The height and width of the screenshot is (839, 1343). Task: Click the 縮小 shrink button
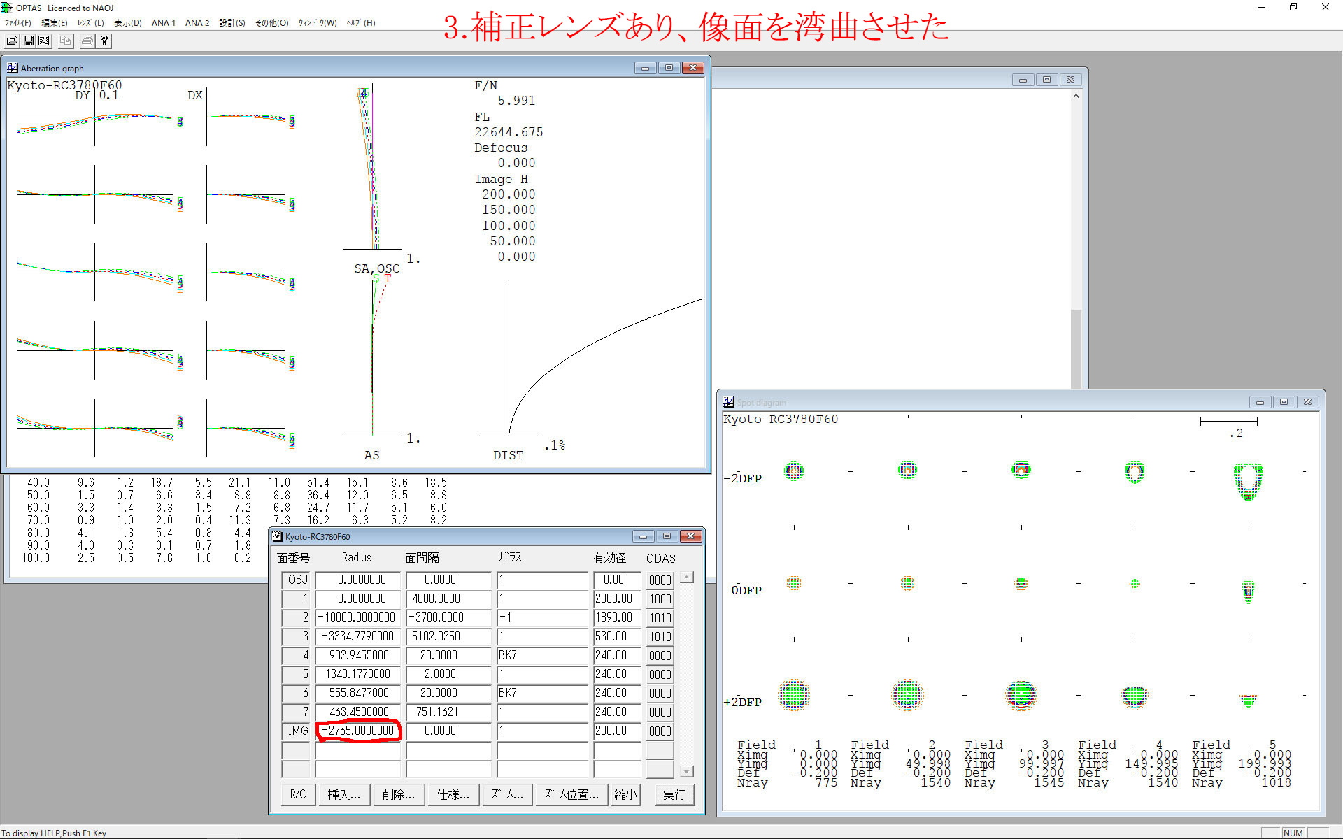click(625, 795)
